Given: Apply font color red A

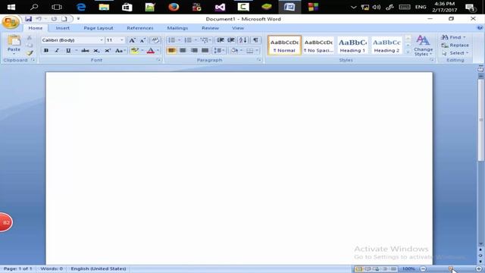Looking at the screenshot, I should (151, 51).
